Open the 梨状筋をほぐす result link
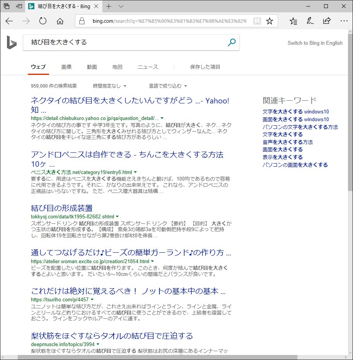 coord(112,336)
